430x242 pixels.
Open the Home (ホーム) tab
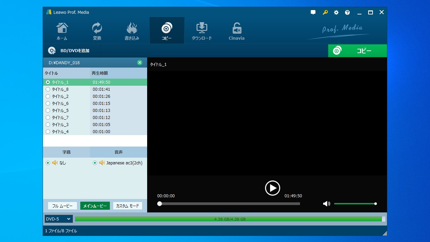coord(62,31)
